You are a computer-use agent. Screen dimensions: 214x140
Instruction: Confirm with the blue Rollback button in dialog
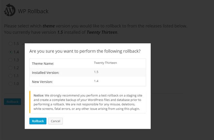38,121
